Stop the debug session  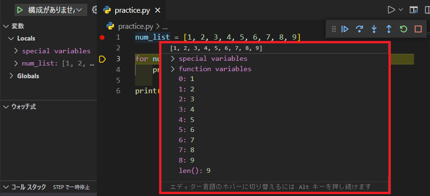click(x=418, y=29)
